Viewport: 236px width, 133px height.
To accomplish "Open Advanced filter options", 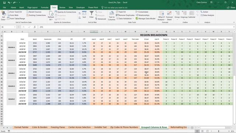I will coord(101,19).
